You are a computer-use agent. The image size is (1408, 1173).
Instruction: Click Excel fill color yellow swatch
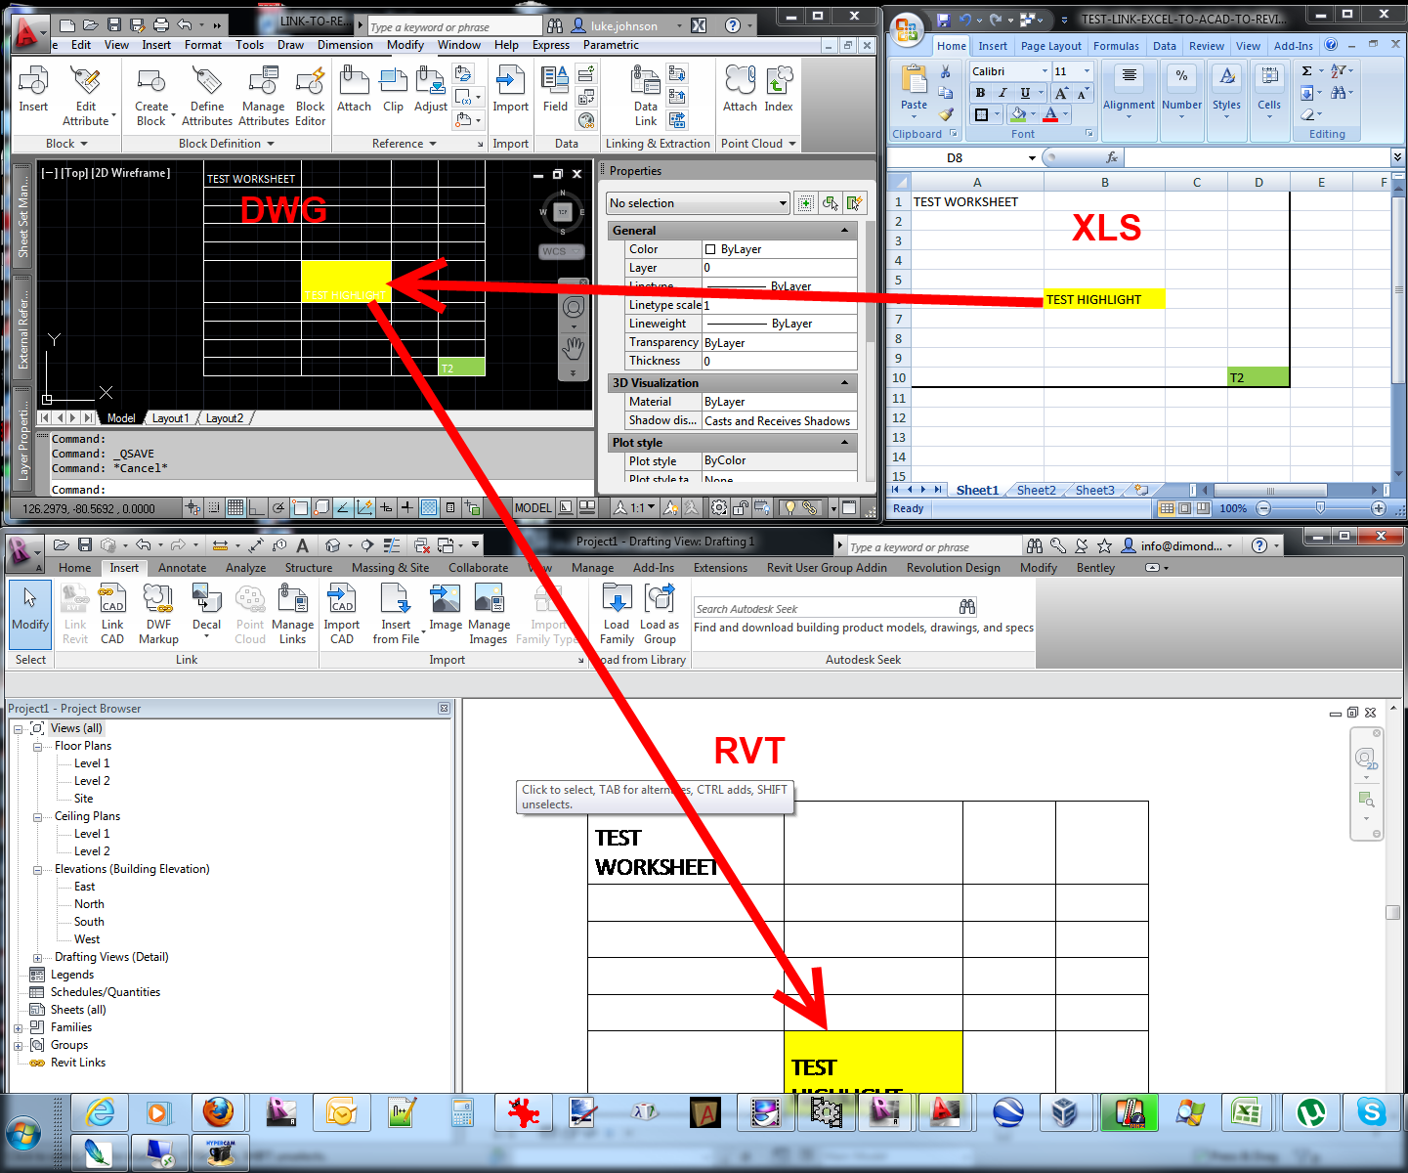[x=1019, y=114]
